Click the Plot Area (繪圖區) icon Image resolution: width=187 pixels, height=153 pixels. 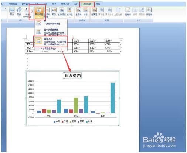coord(94,12)
